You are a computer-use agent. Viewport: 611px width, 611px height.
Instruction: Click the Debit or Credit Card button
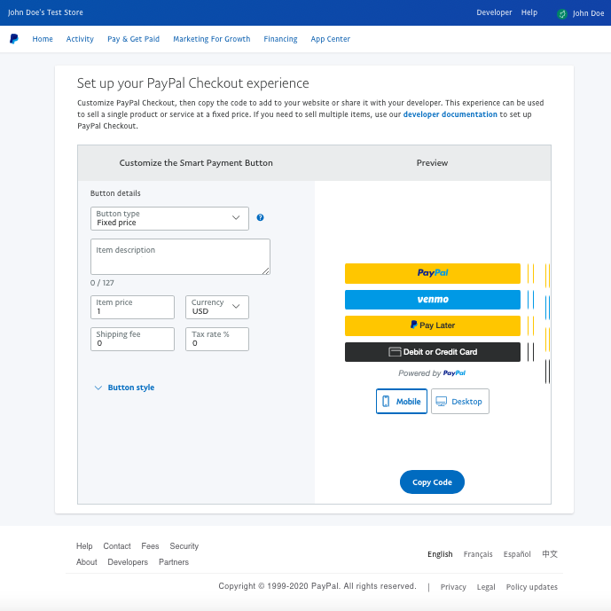point(432,352)
